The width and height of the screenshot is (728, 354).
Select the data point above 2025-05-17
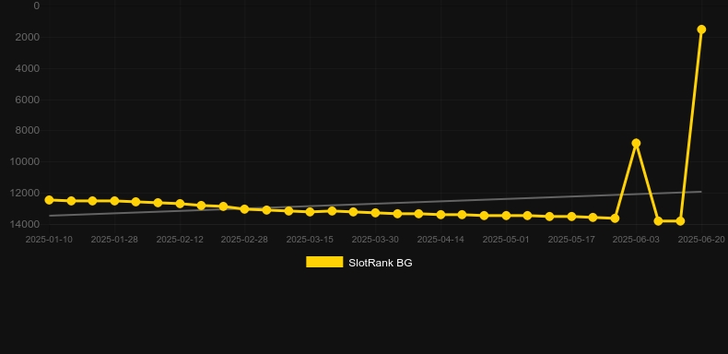pyautogui.click(x=571, y=217)
